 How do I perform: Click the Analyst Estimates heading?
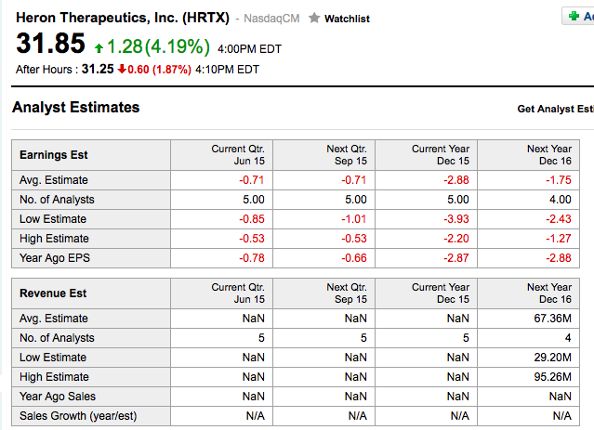coord(76,108)
